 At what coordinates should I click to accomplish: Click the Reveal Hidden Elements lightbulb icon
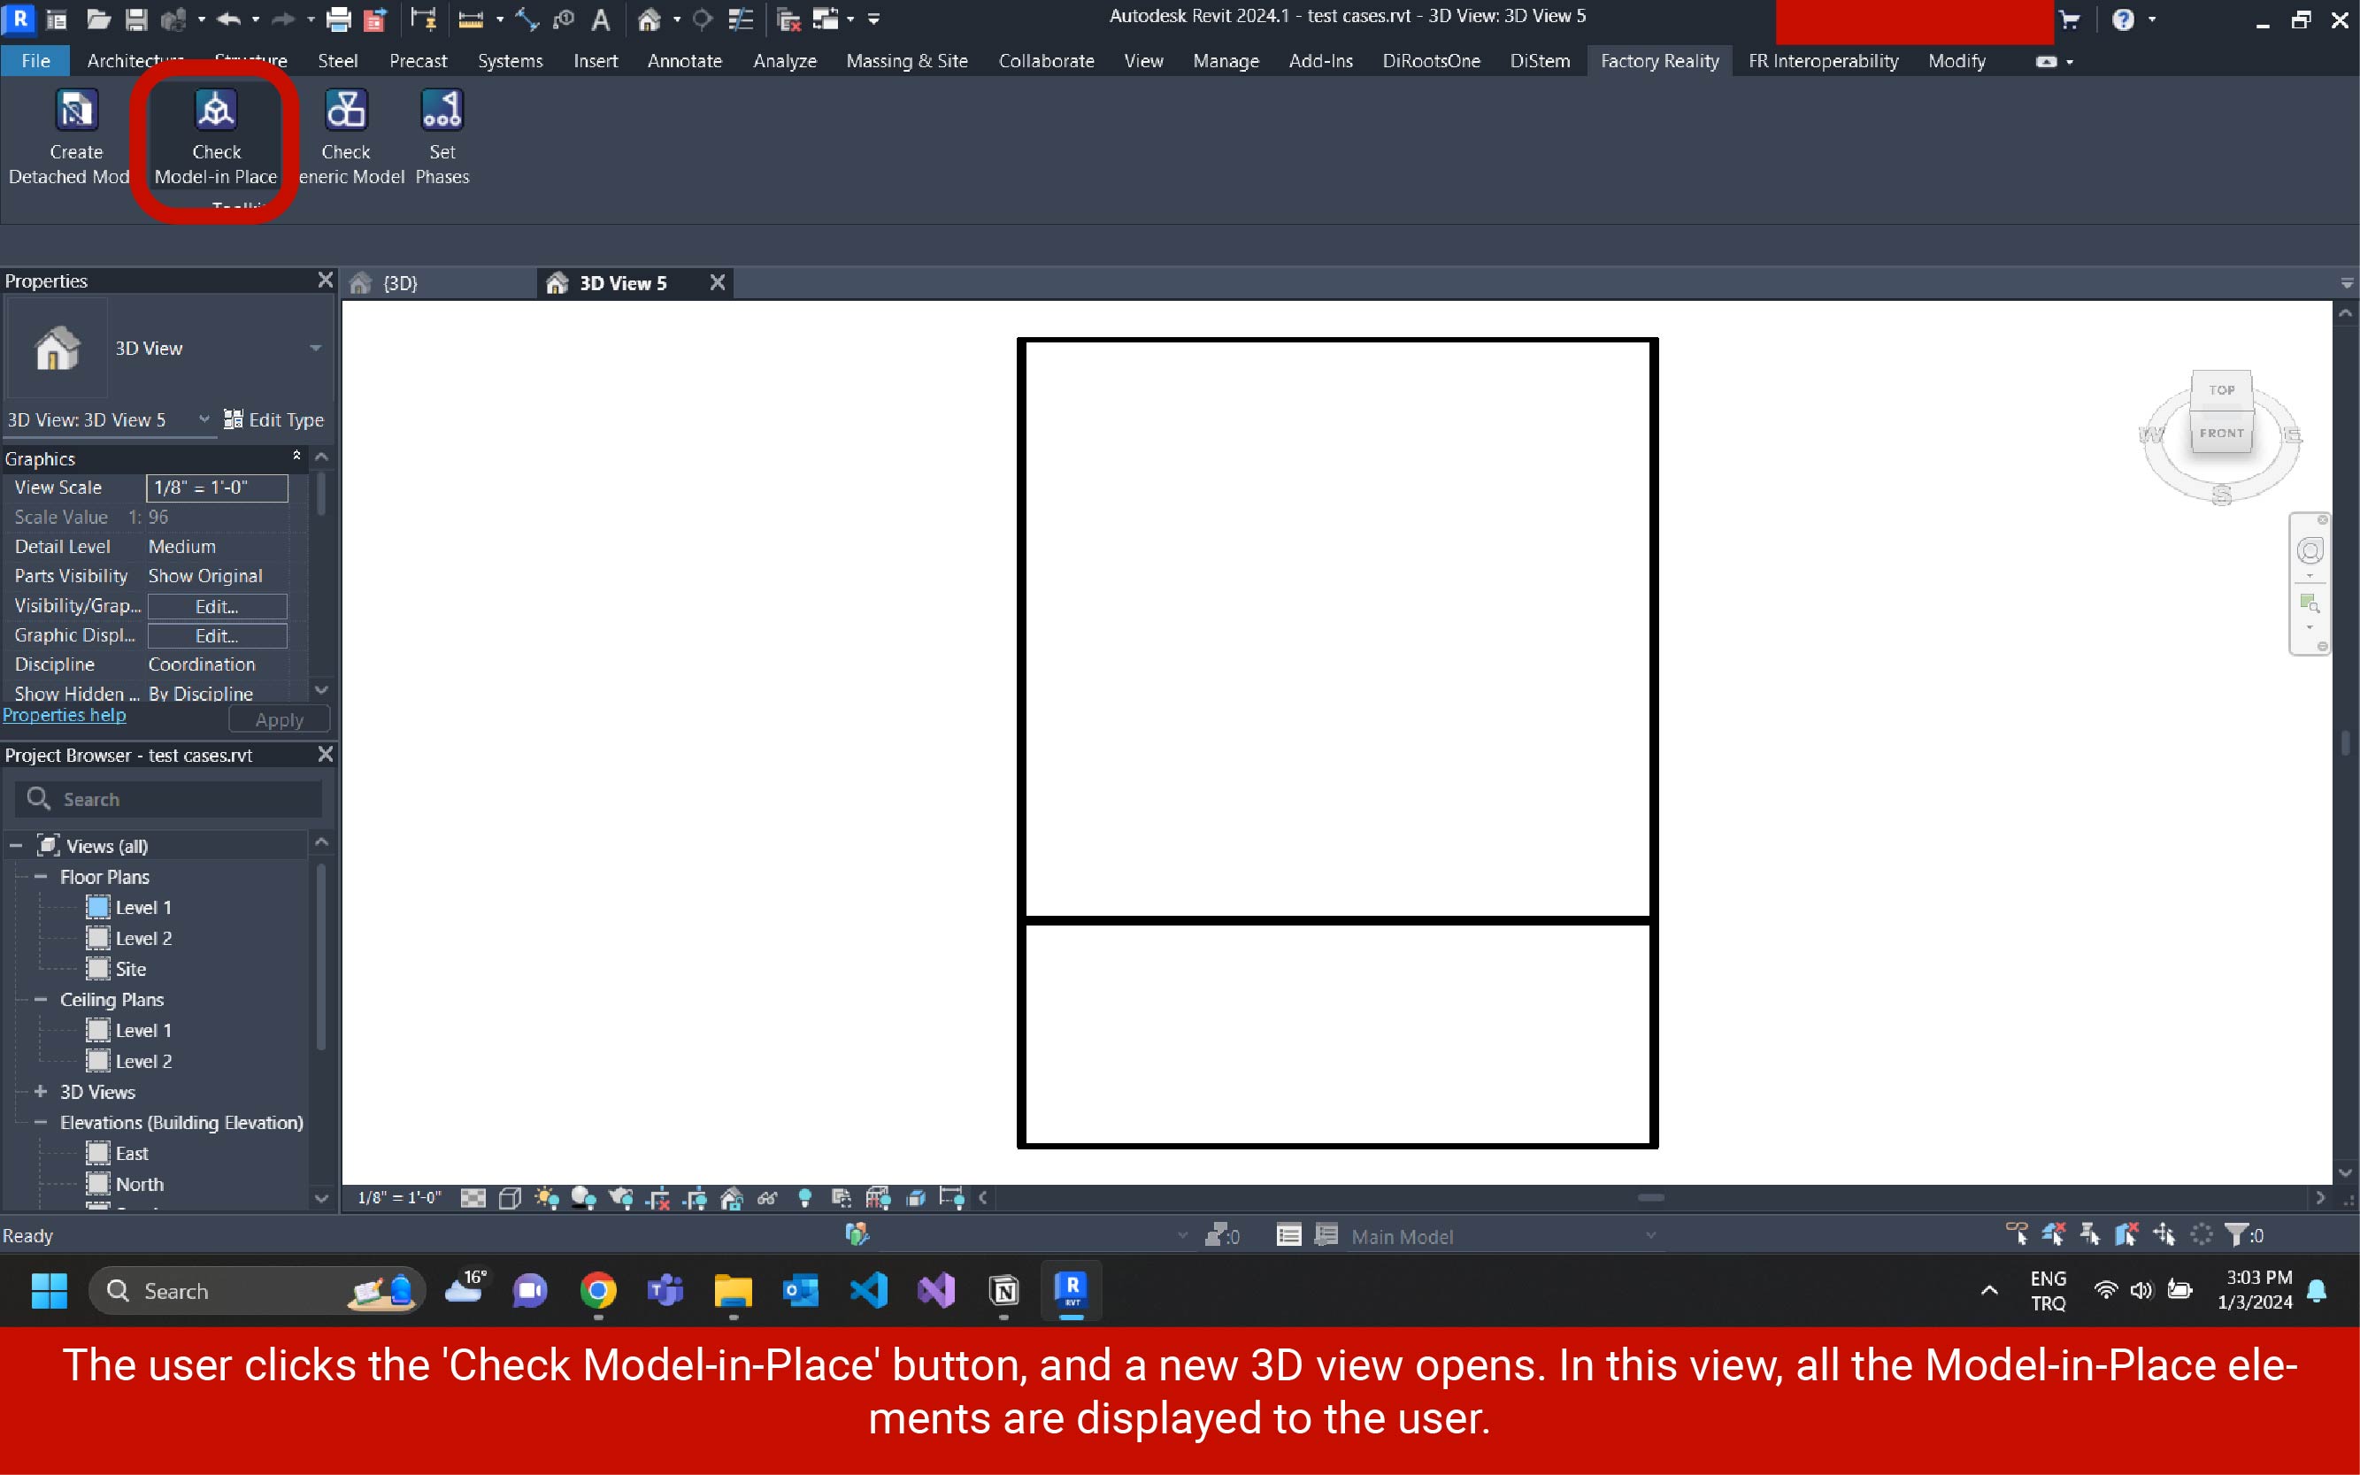(805, 1198)
